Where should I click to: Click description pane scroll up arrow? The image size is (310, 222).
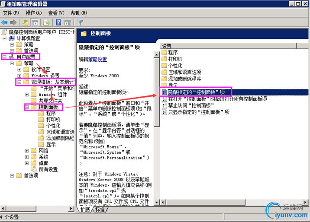pos(157,54)
